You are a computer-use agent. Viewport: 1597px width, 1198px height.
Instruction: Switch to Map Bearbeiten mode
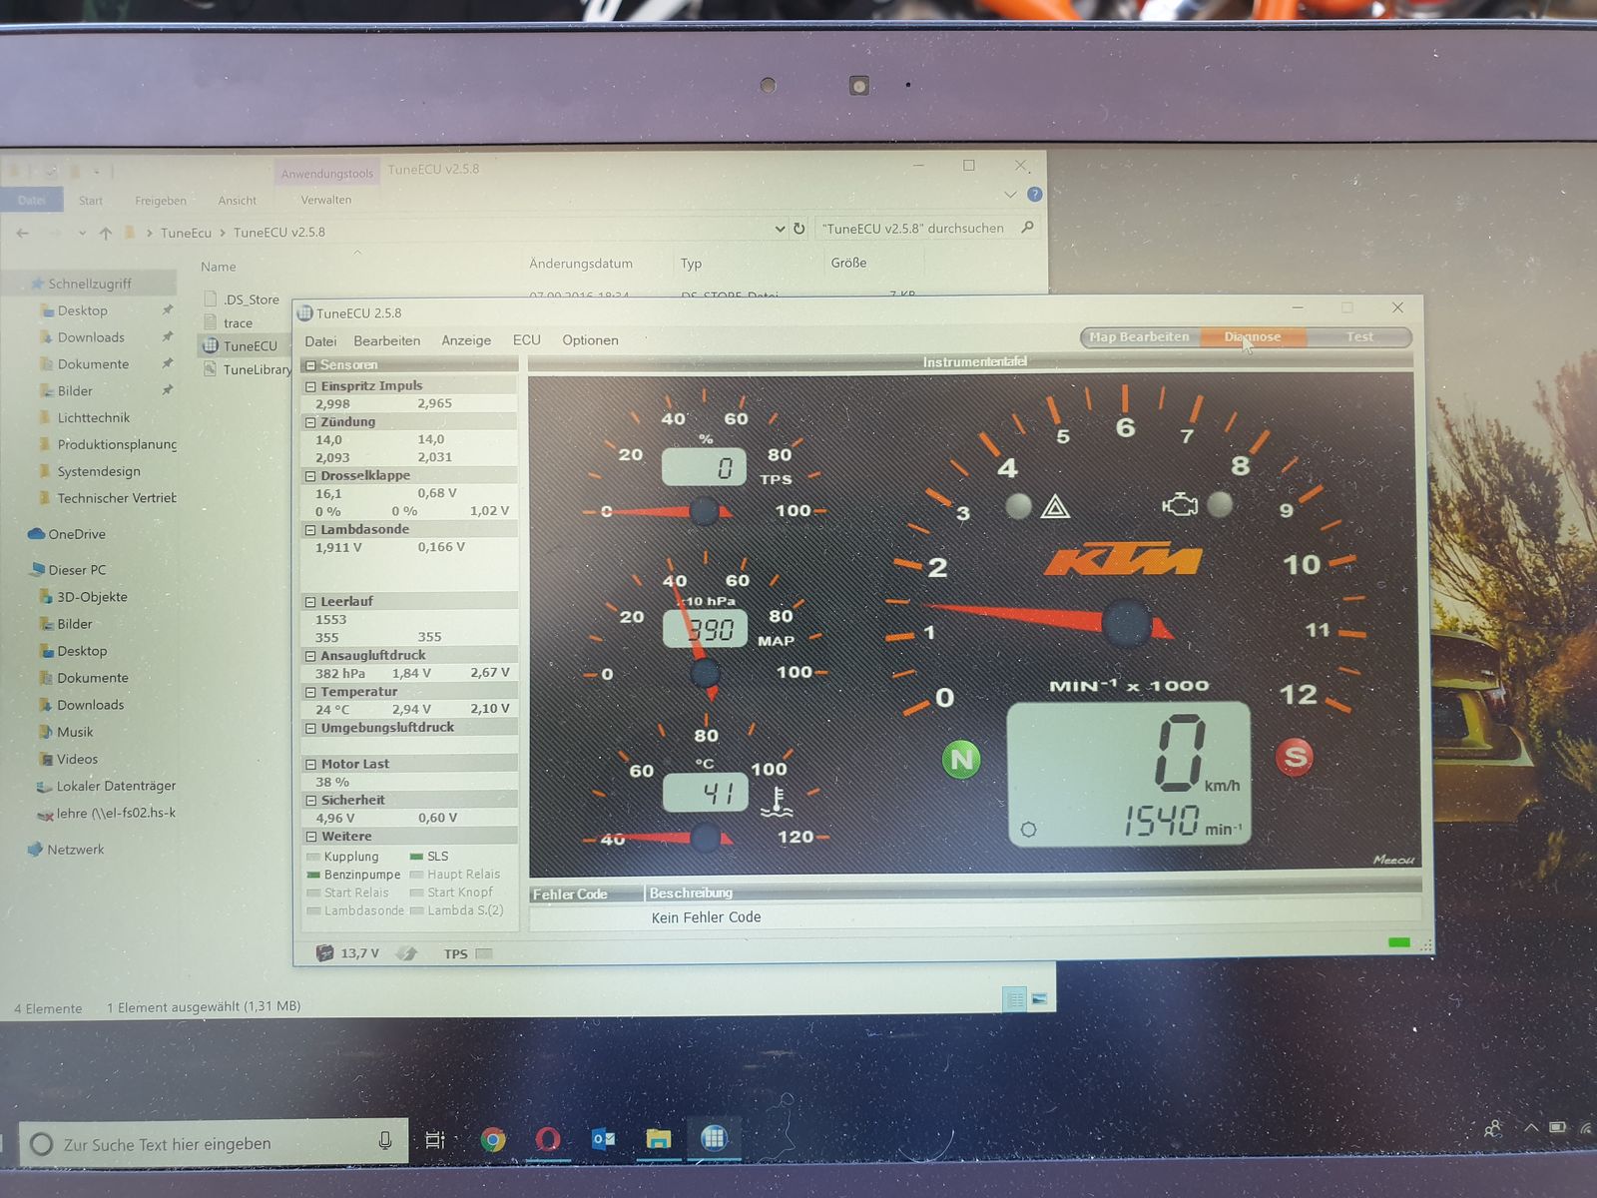pos(1140,337)
